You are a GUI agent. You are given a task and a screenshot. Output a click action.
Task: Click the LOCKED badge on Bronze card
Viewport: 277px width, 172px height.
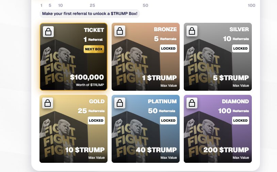(x=168, y=49)
